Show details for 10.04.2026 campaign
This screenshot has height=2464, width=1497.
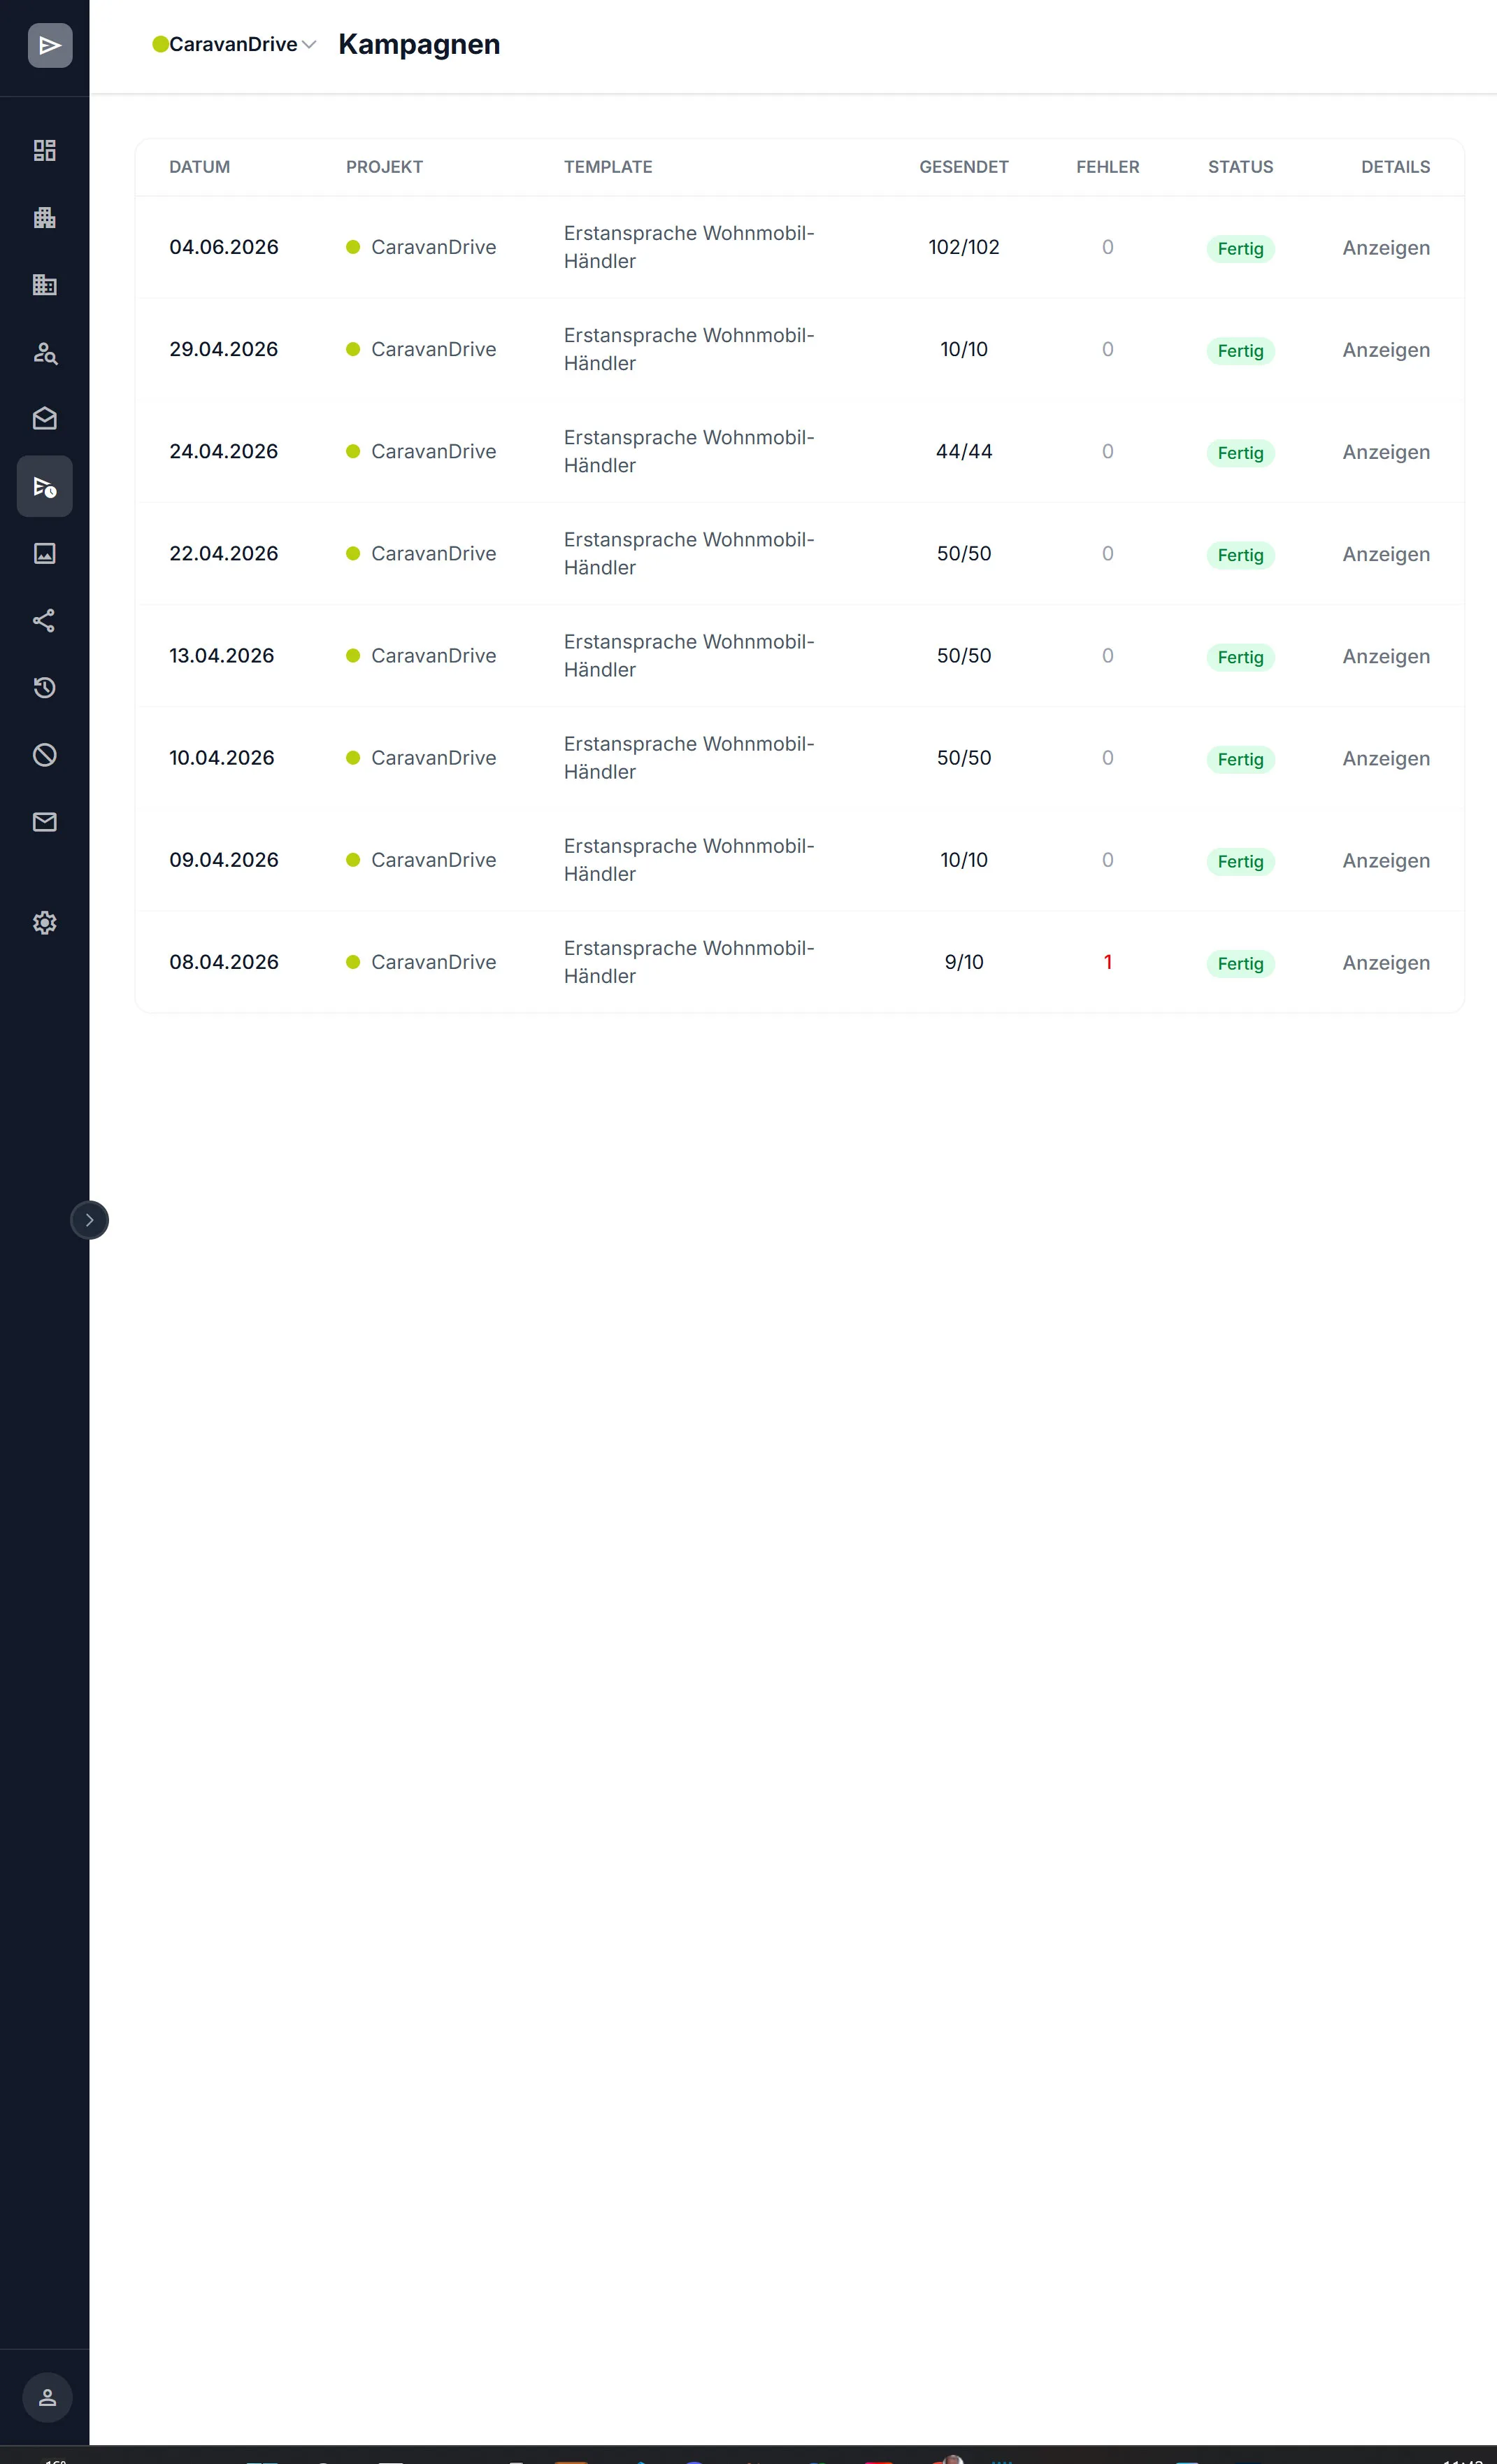coord(1386,758)
